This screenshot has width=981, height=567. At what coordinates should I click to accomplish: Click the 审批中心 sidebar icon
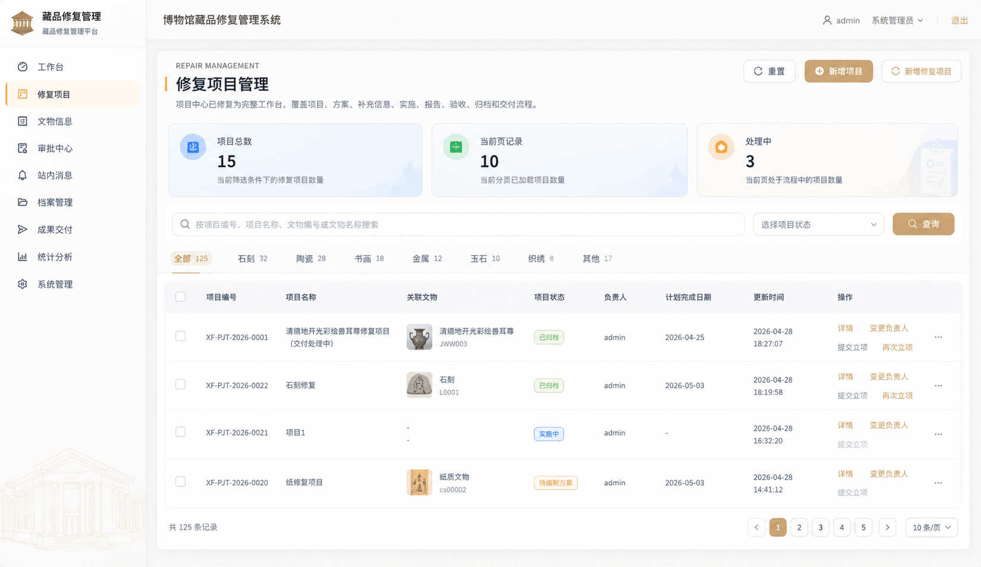pos(23,148)
